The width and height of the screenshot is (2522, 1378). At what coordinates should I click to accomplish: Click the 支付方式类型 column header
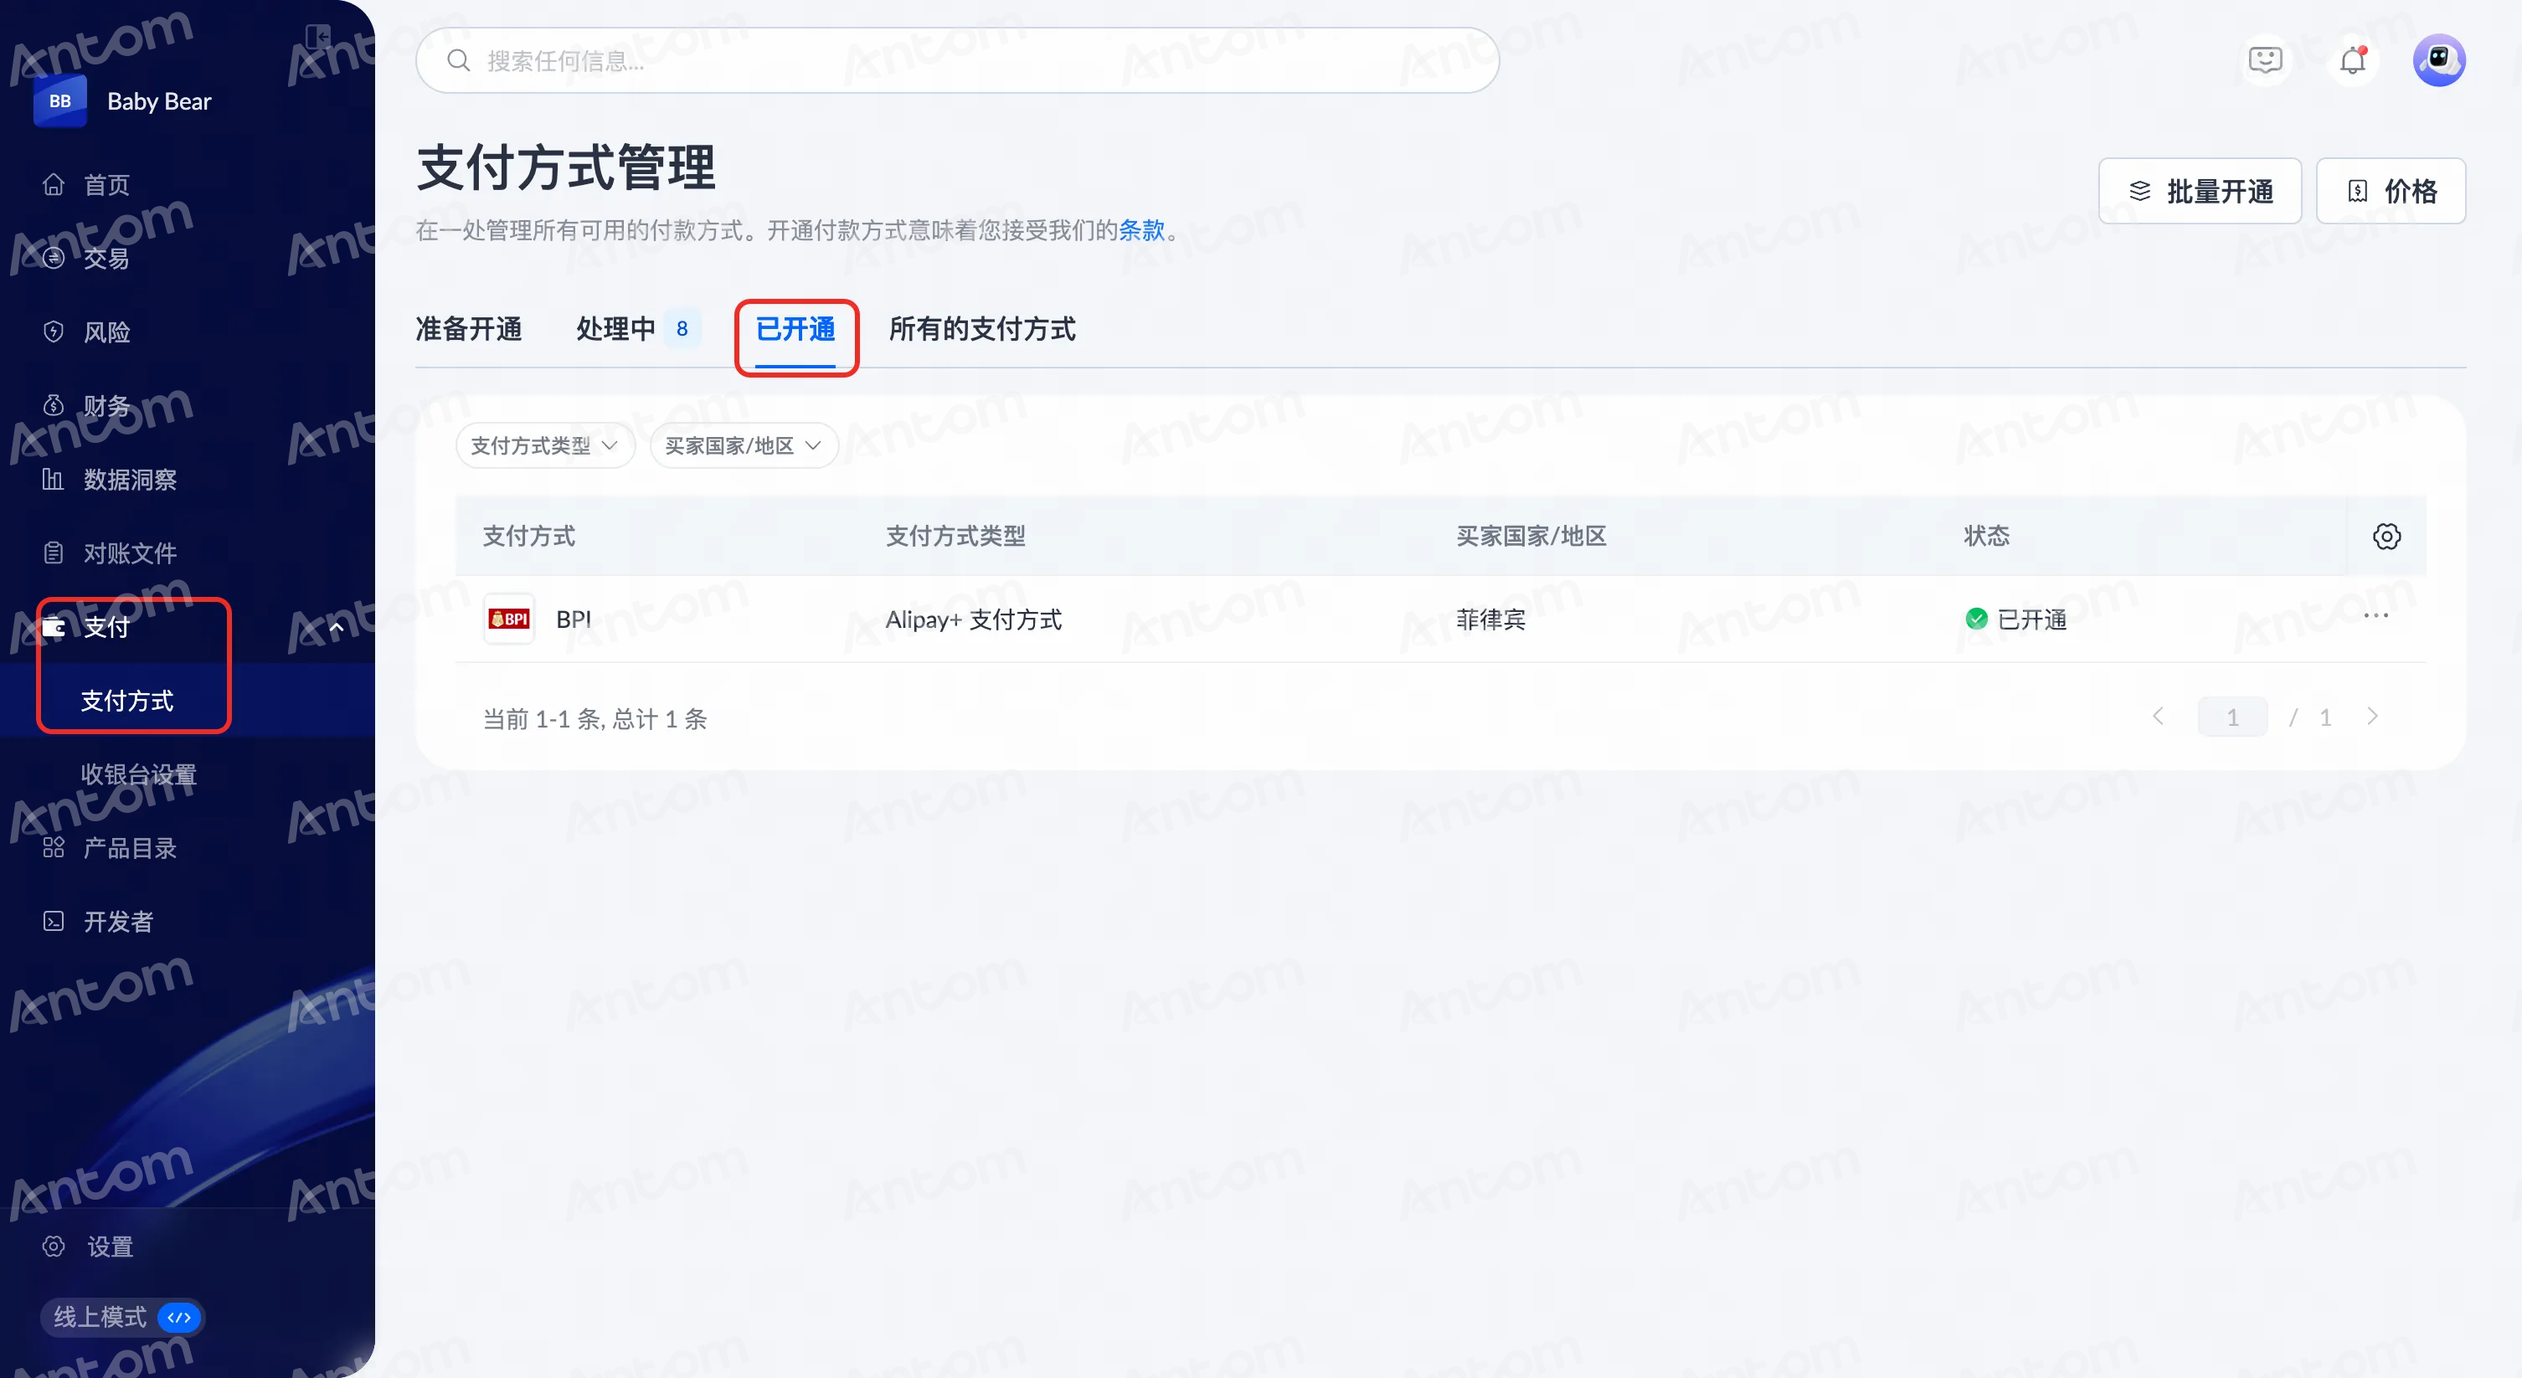(x=955, y=537)
